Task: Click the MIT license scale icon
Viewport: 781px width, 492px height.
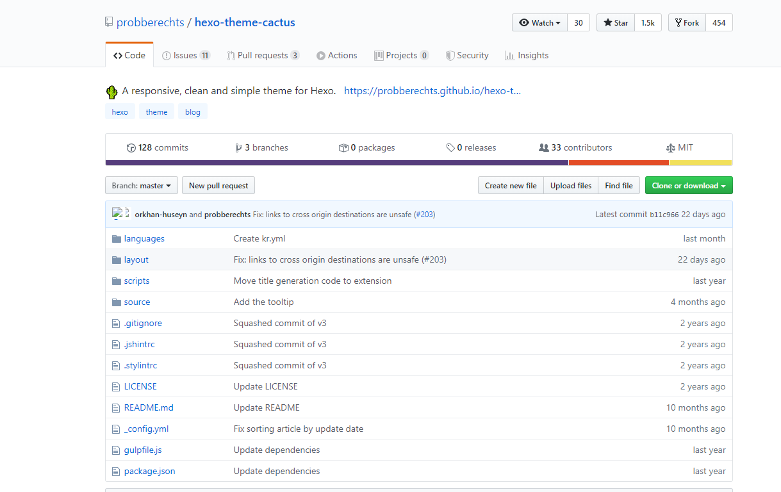Action: (x=671, y=148)
